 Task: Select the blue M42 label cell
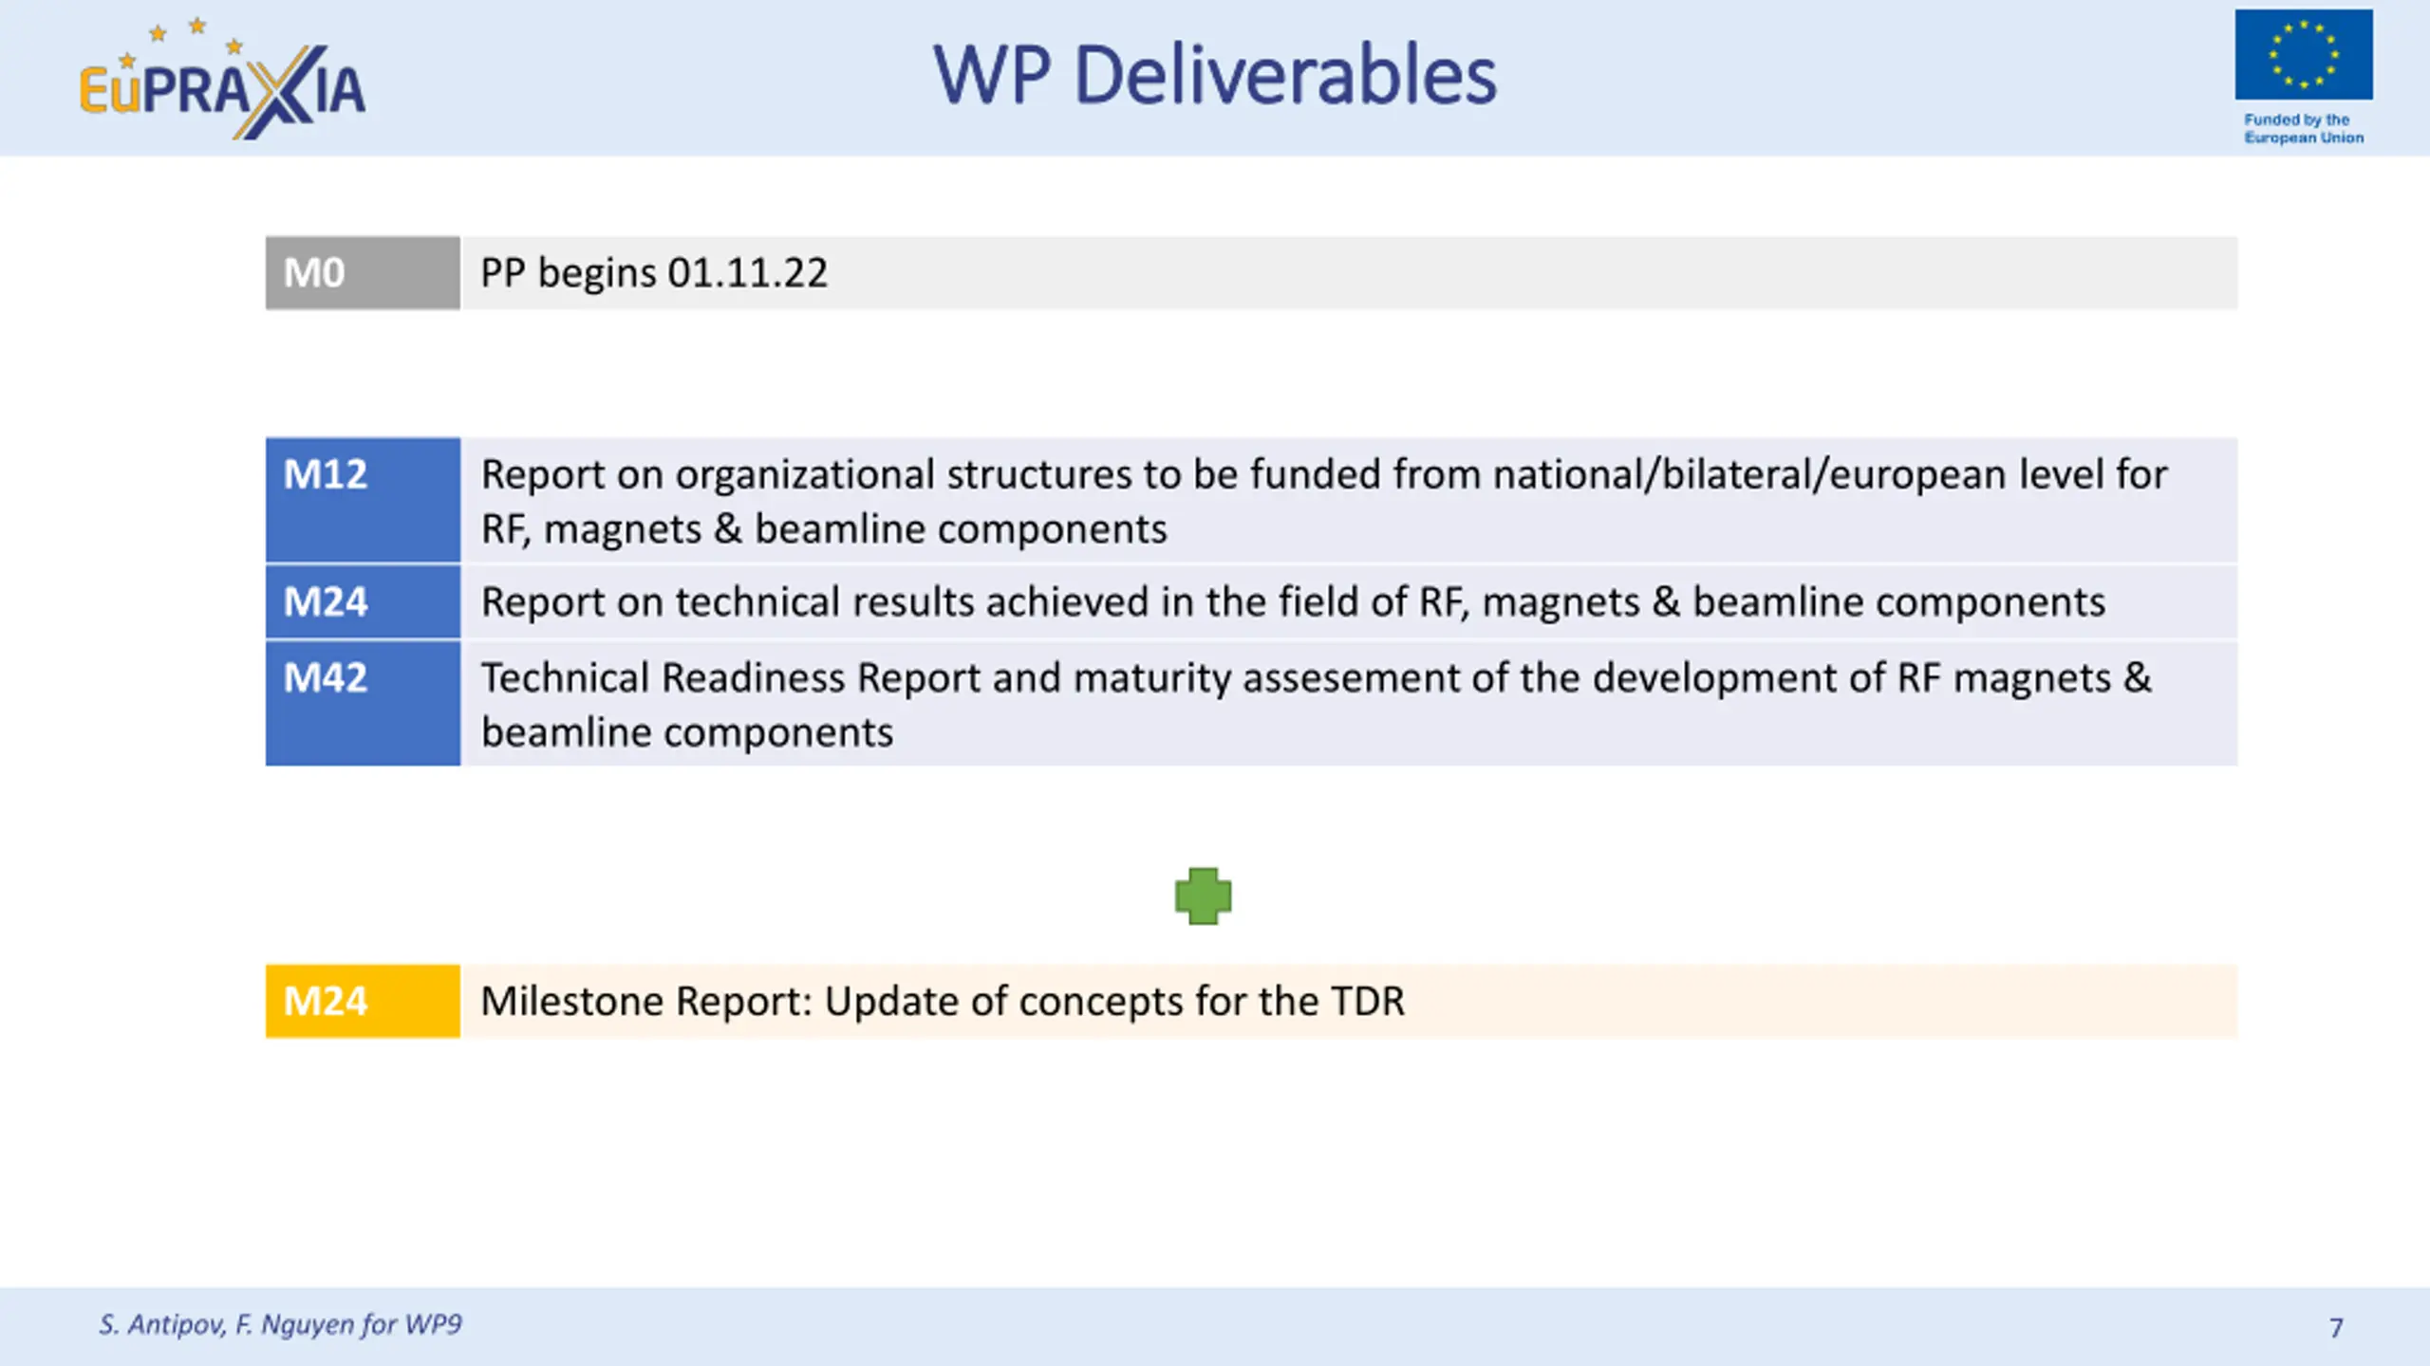363,703
